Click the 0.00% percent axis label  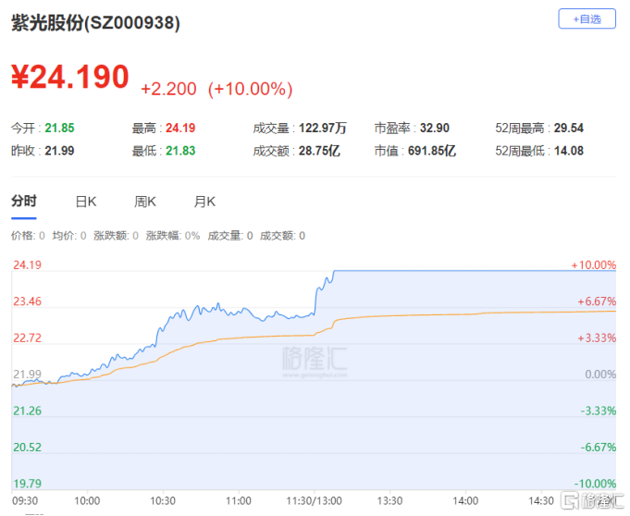click(x=600, y=375)
